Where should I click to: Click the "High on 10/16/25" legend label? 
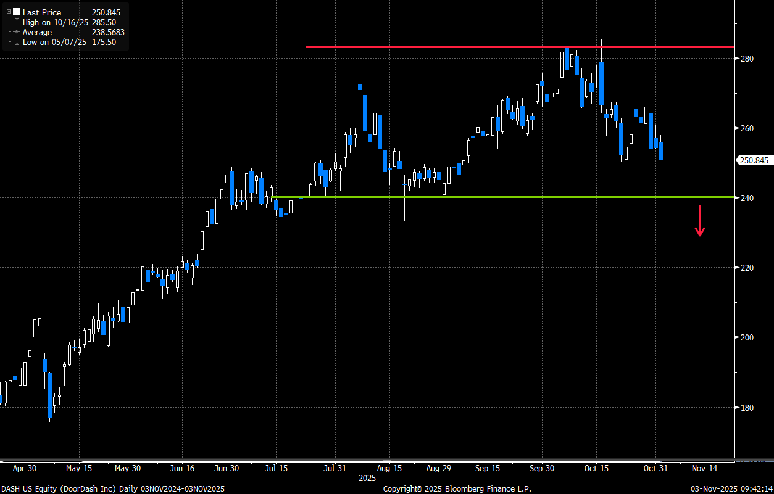click(56, 22)
